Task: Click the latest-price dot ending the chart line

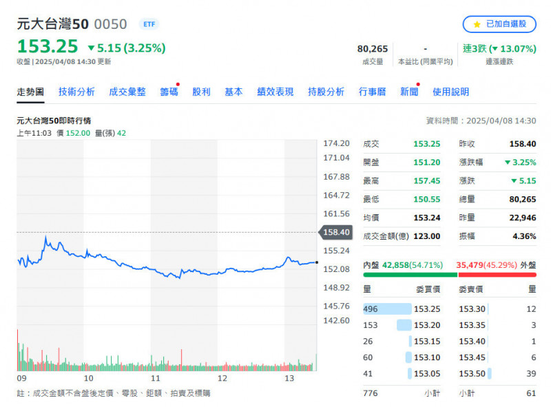Action: coord(317,262)
